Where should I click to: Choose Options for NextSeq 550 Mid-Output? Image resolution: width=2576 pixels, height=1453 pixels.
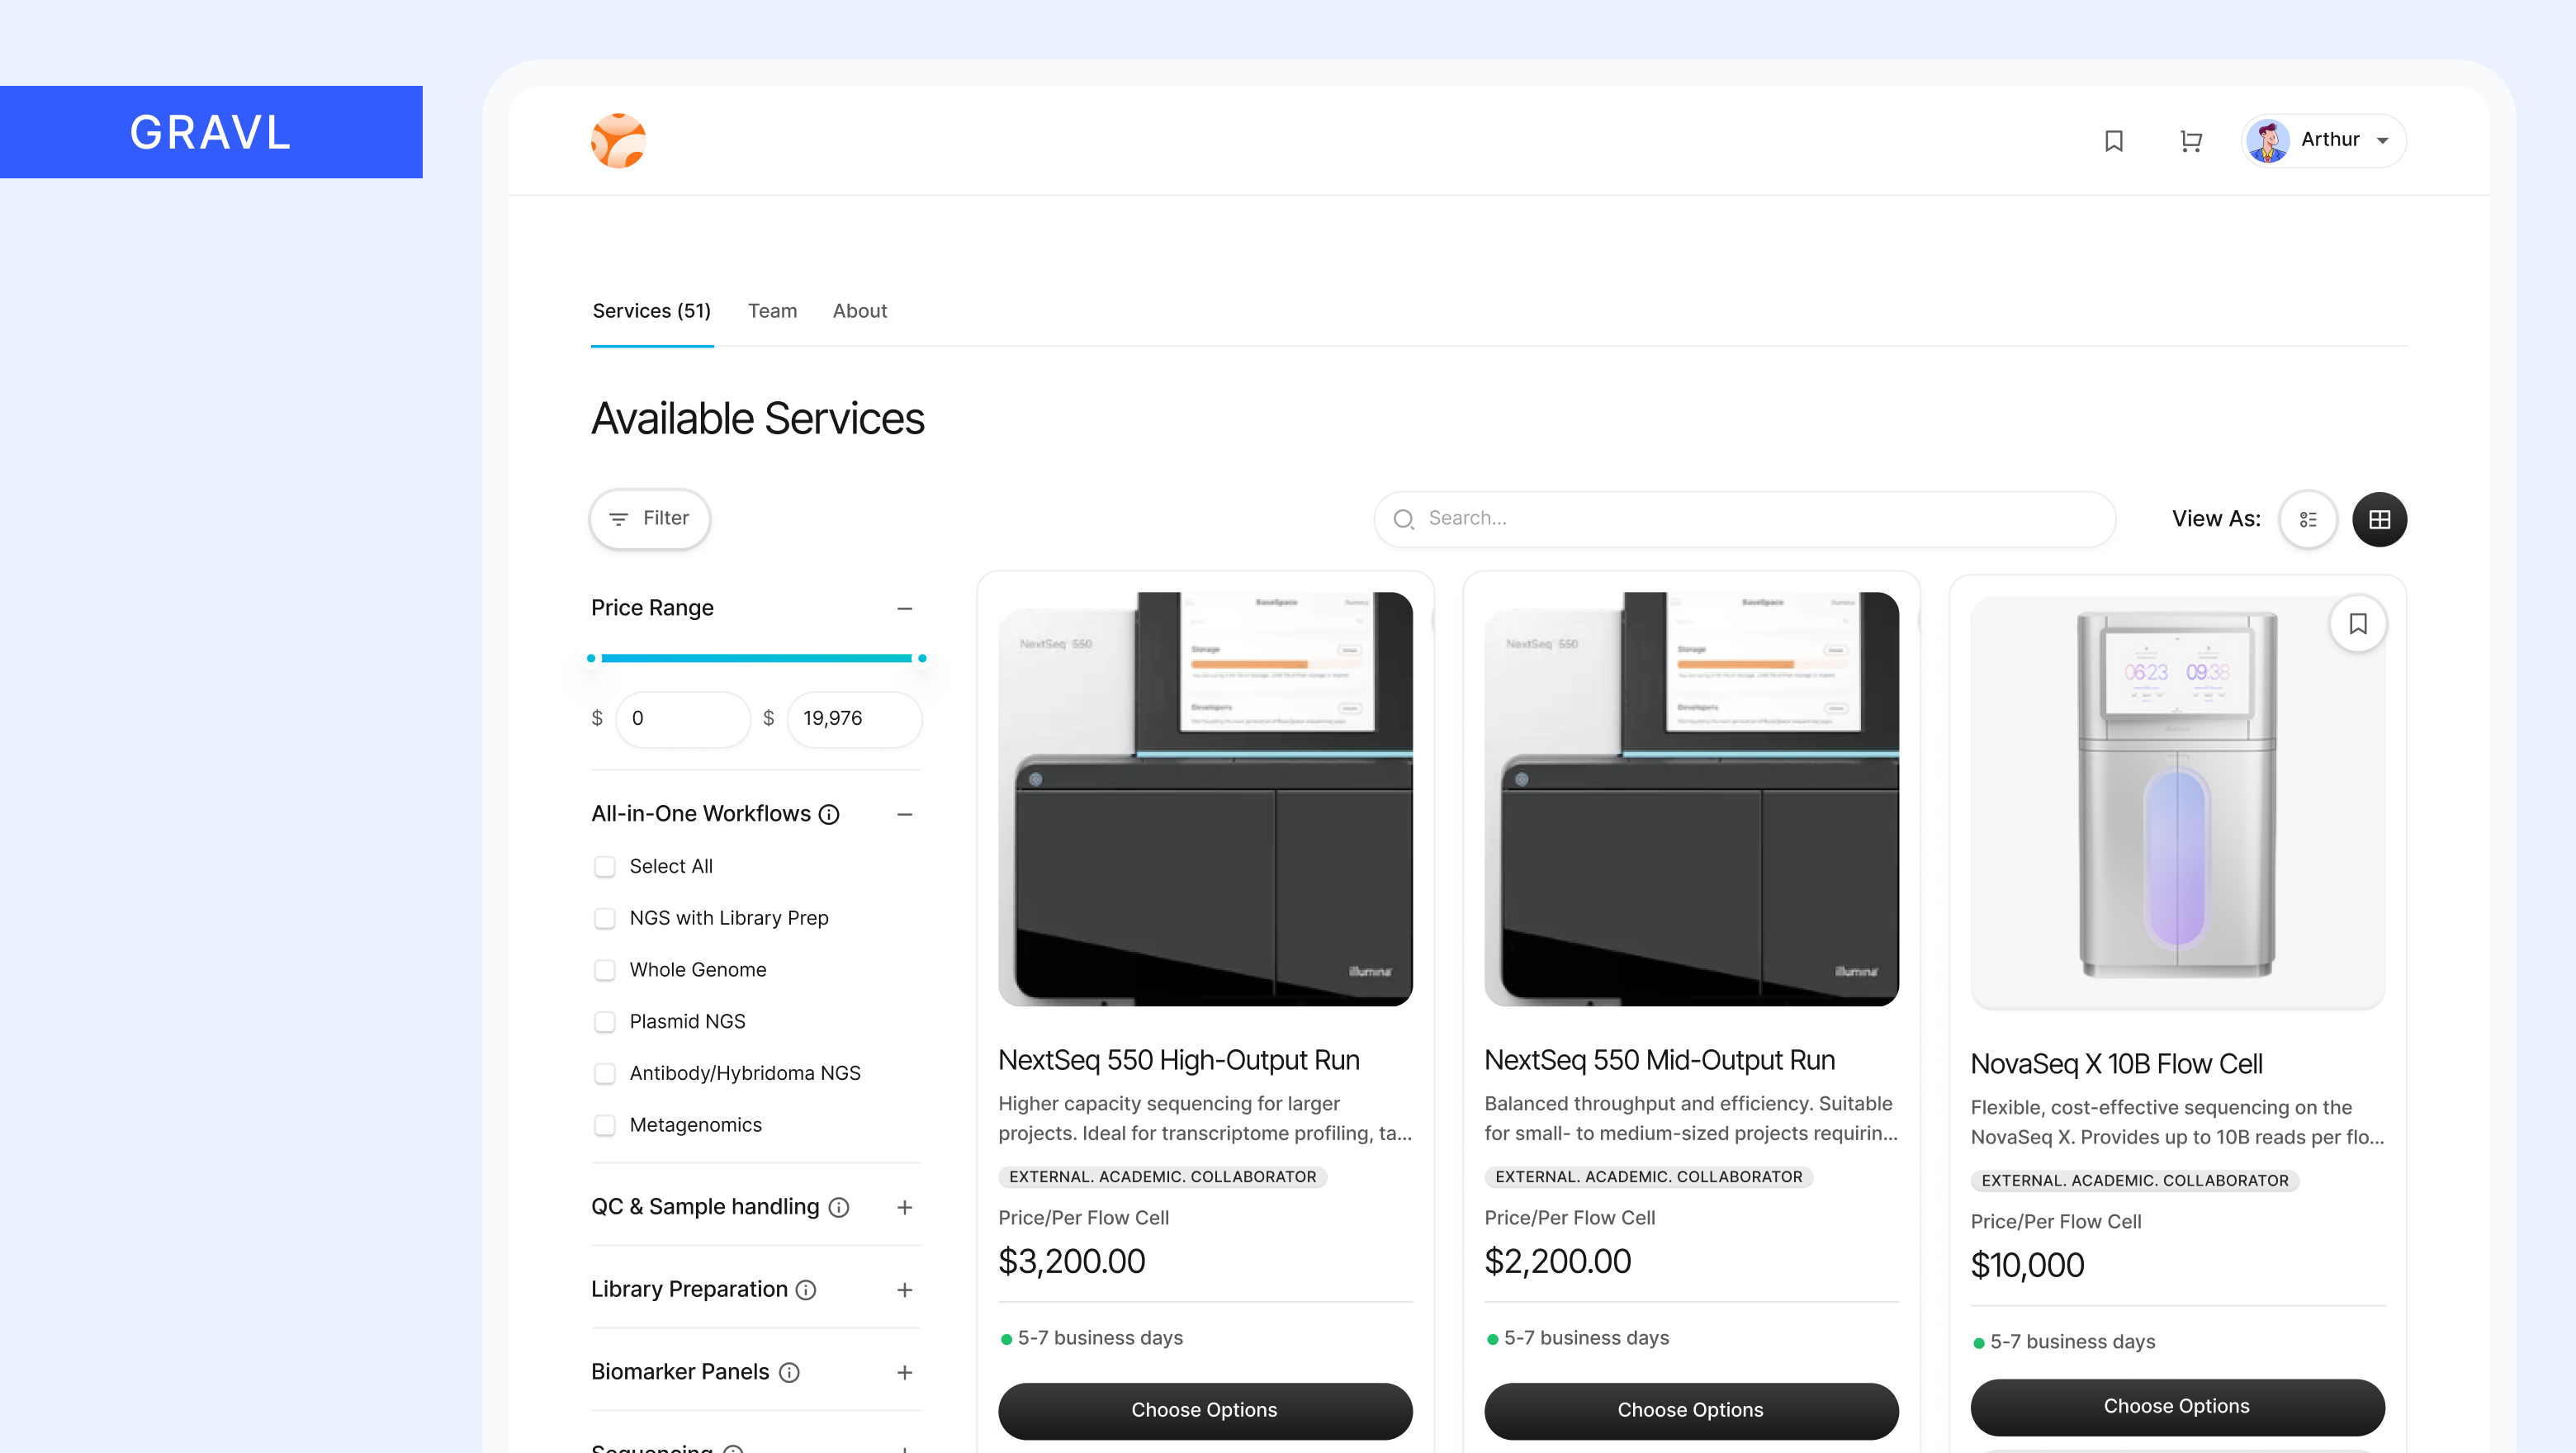tap(1691, 1410)
